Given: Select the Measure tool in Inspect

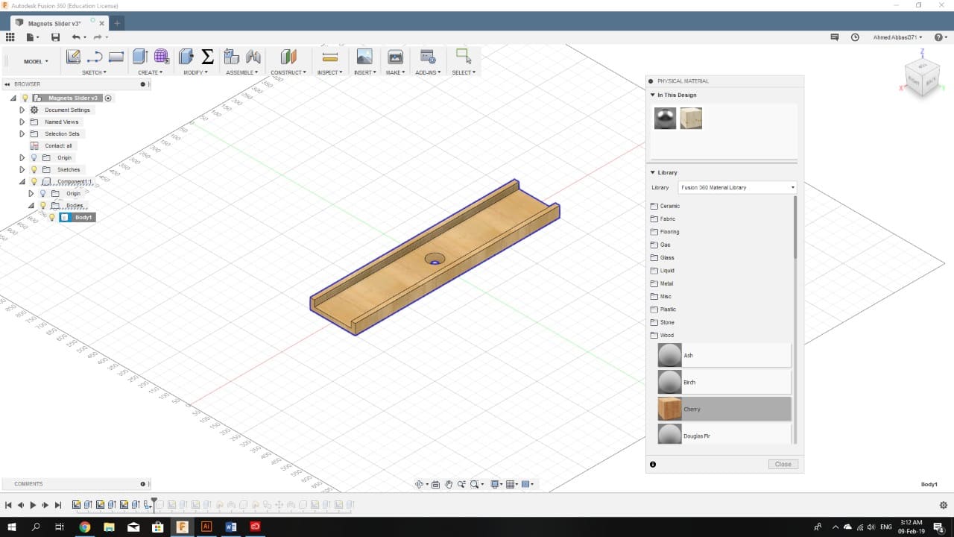Looking at the screenshot, I should tap(330, 57).
